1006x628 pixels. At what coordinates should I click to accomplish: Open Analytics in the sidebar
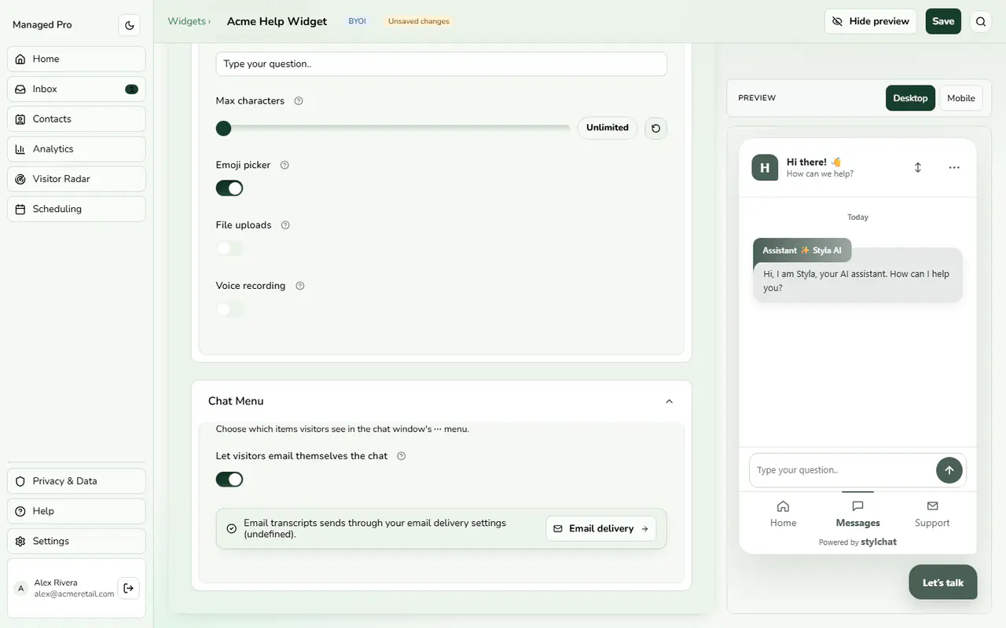click(x=76, y=149)
